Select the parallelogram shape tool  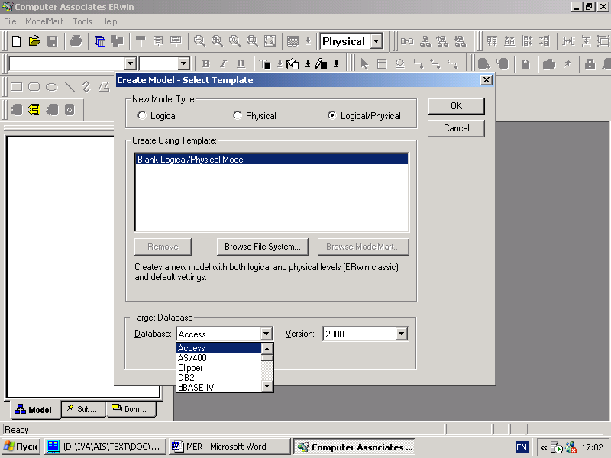(x=104, y=87)
